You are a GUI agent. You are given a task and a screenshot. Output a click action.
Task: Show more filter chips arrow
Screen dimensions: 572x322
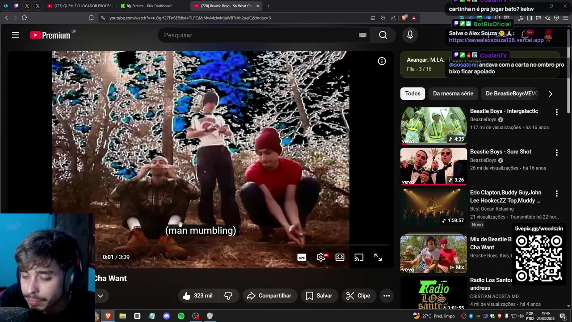pyautogui.click(x=551, y=93)
